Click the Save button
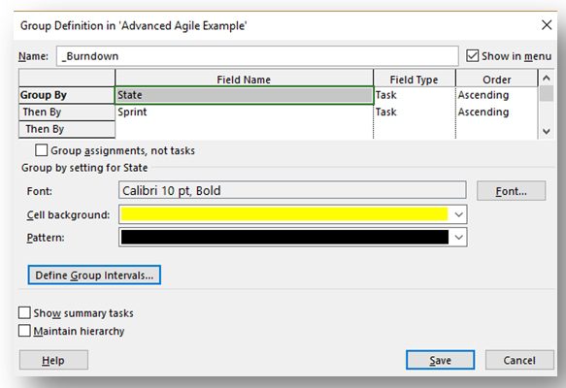Viewport: 566px width, 388px height. click(x=440, y=360)
